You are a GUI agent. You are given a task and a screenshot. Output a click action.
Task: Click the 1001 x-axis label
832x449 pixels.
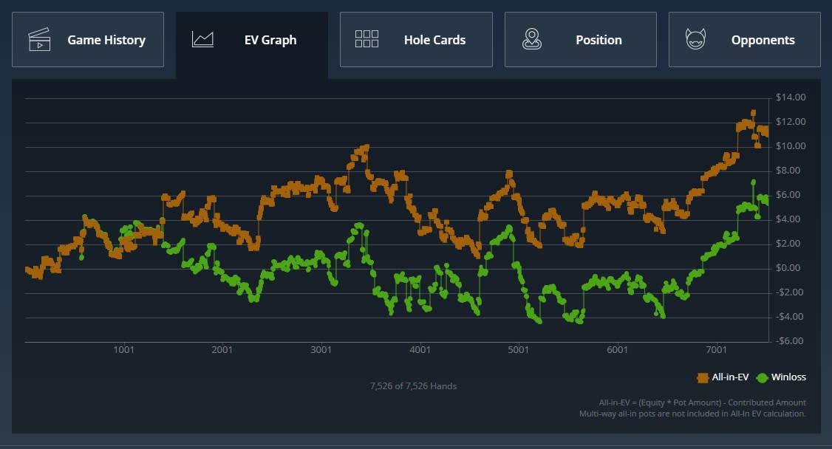tap(123, 349)
